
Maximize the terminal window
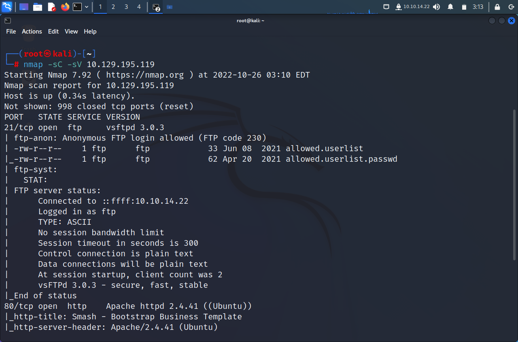502,21
